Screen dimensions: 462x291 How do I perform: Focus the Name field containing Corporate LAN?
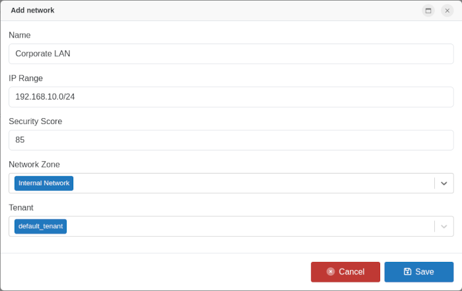[x=231, y=54]
